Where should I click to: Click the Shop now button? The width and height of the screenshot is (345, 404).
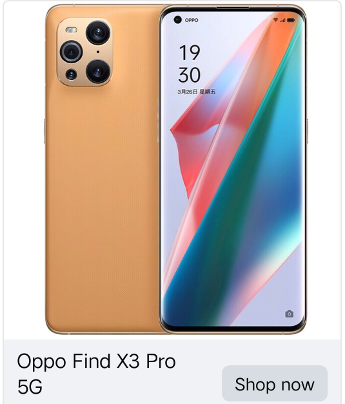pos(275,383)
